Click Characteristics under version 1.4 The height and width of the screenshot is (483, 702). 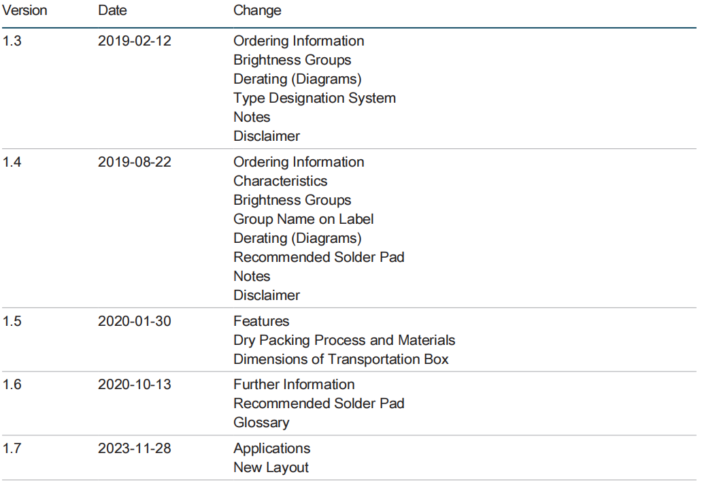[x=280, y=181]
